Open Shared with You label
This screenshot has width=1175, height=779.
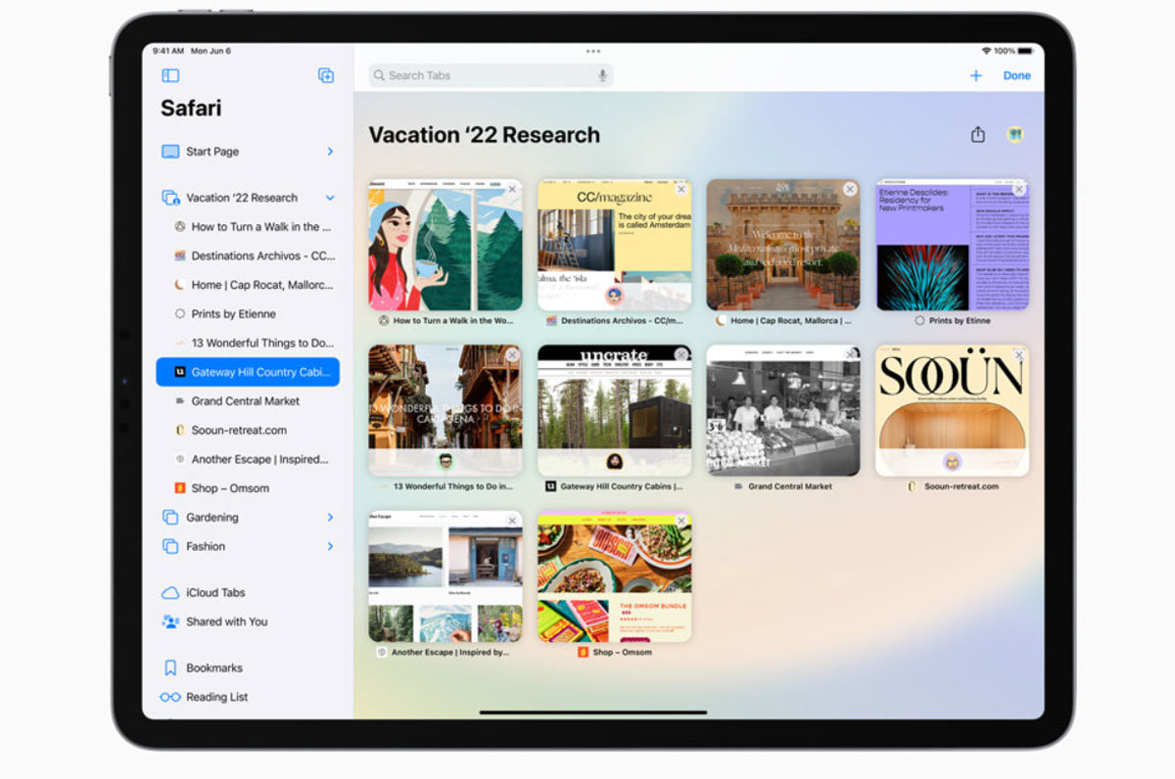226,621
